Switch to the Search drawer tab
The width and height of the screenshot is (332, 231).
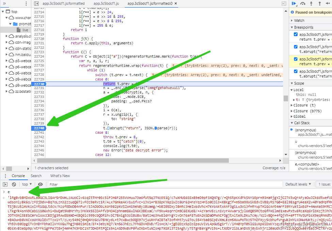(x=36, y=176)
